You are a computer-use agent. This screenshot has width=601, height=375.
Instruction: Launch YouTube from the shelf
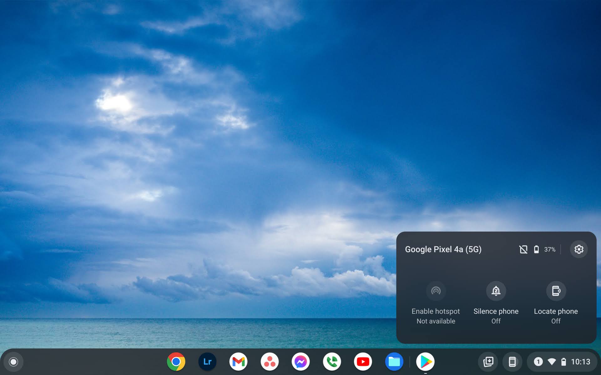pos(363,362)
